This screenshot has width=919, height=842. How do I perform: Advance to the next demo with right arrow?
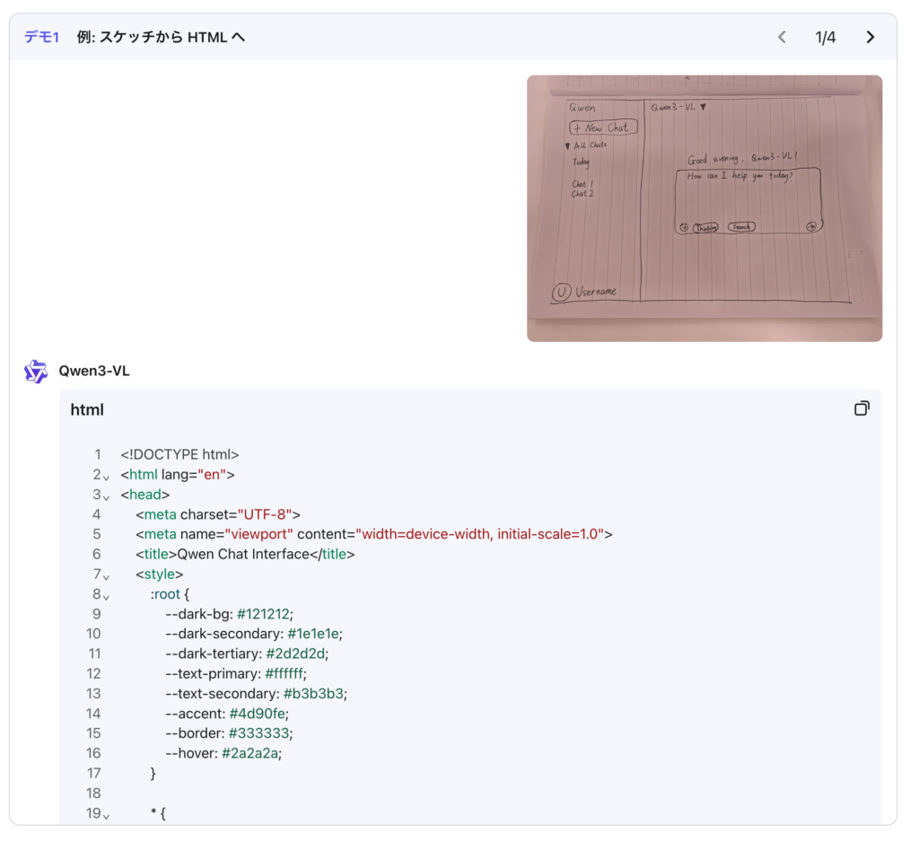tap(870, 37)
